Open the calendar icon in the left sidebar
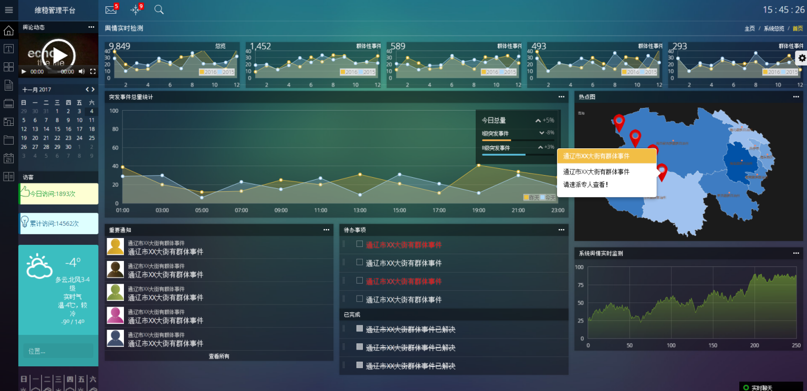 click(x=8, y=158)
